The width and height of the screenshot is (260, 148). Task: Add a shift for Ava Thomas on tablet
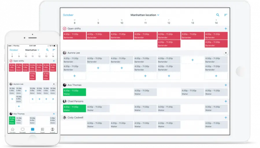(x=226, y=85)
